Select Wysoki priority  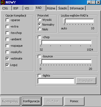40,19
